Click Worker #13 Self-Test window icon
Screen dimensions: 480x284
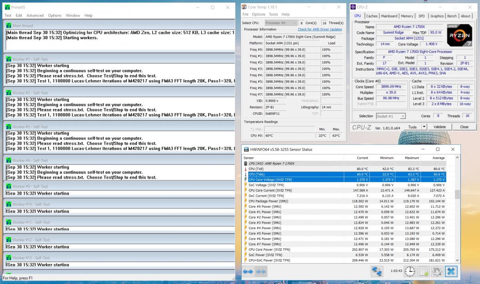(9, 258)
